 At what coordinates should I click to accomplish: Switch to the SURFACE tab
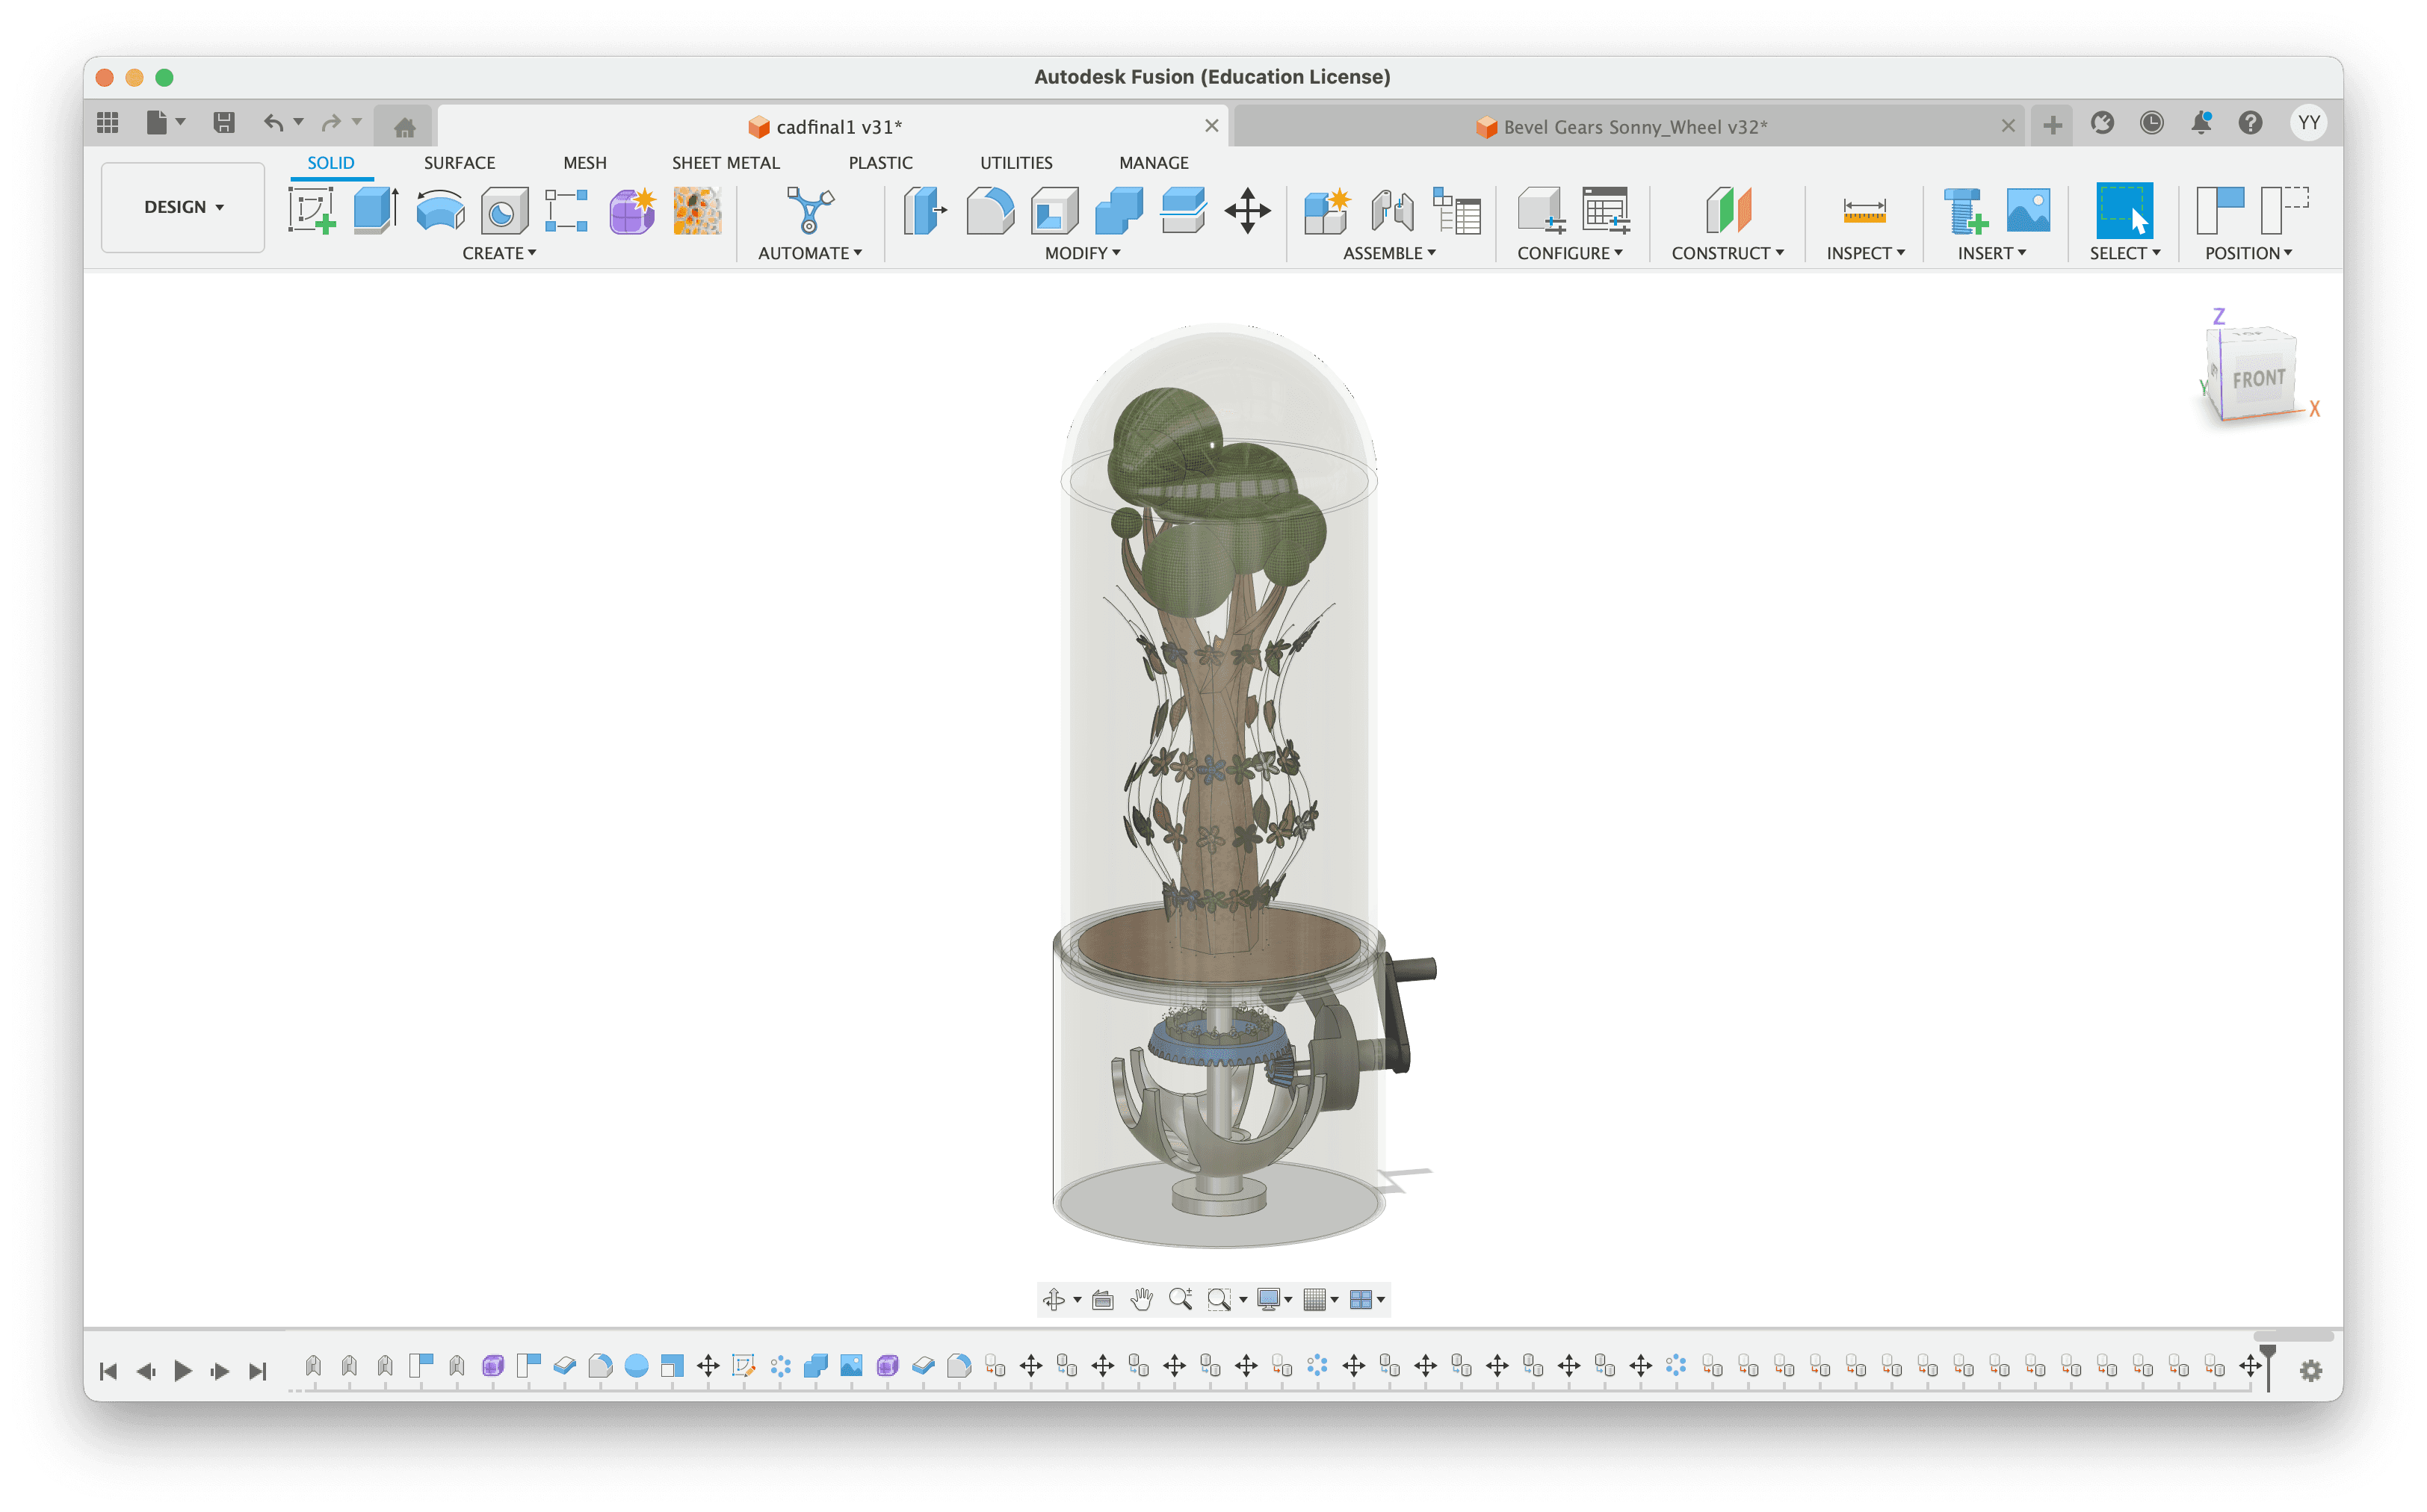click(x=459, y=163)
